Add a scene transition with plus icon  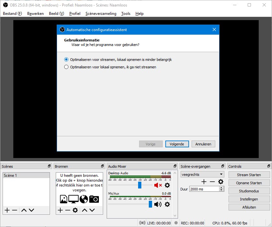coord(204,182)
